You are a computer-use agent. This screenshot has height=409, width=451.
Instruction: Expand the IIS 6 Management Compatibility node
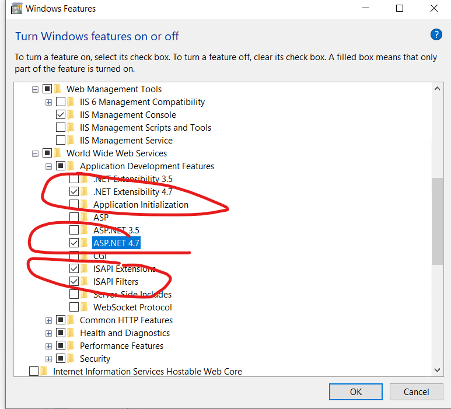coord(48,102)
